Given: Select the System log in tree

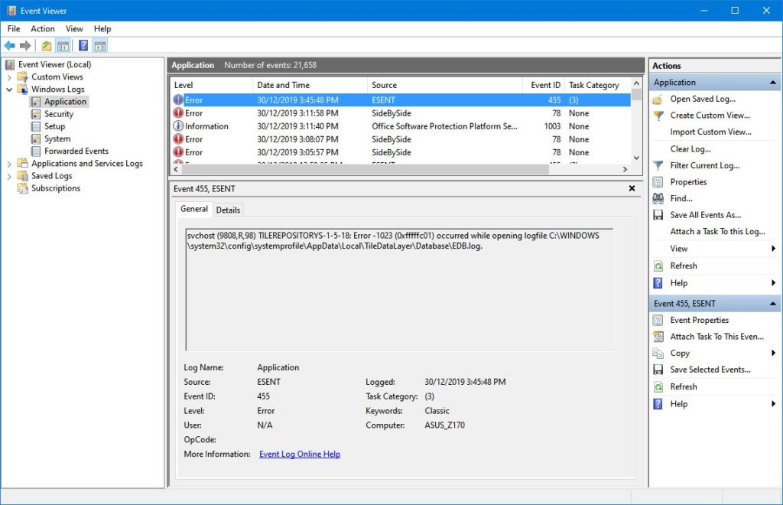Looking at the screenshot, I should tap(57, 138).
